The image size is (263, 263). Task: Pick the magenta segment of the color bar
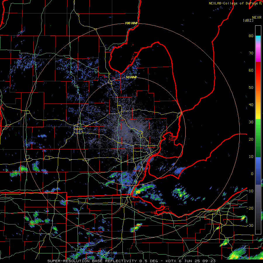click(x=258, y=55)
